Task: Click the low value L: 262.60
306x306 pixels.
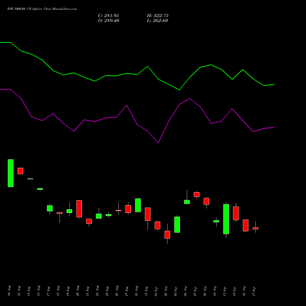Action: point(157,21)
